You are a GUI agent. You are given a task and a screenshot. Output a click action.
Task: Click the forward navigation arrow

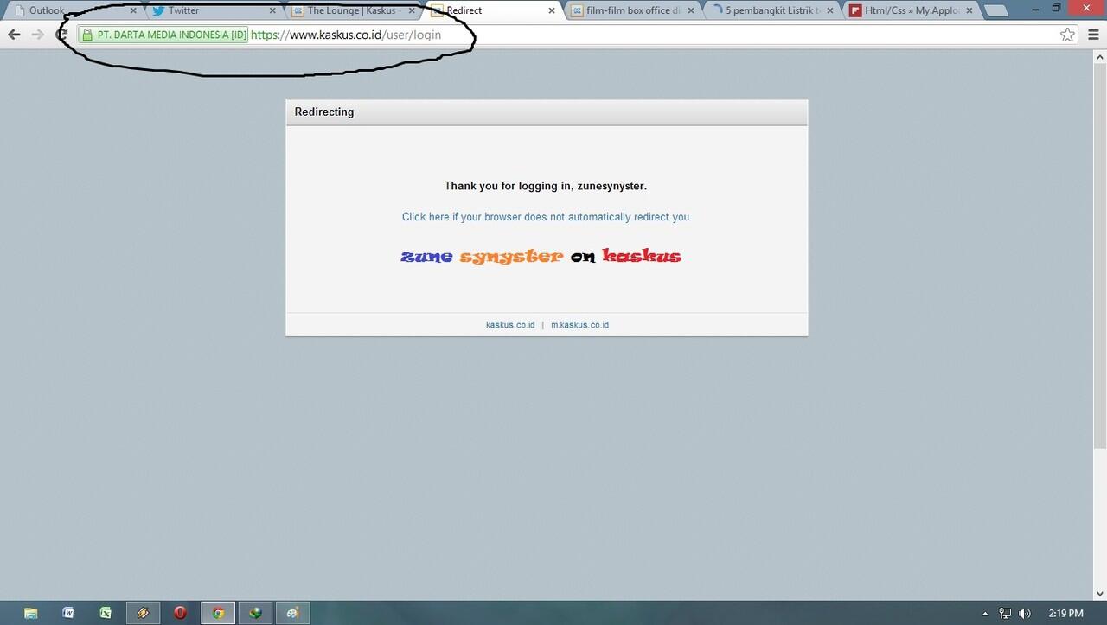[37, 35]
